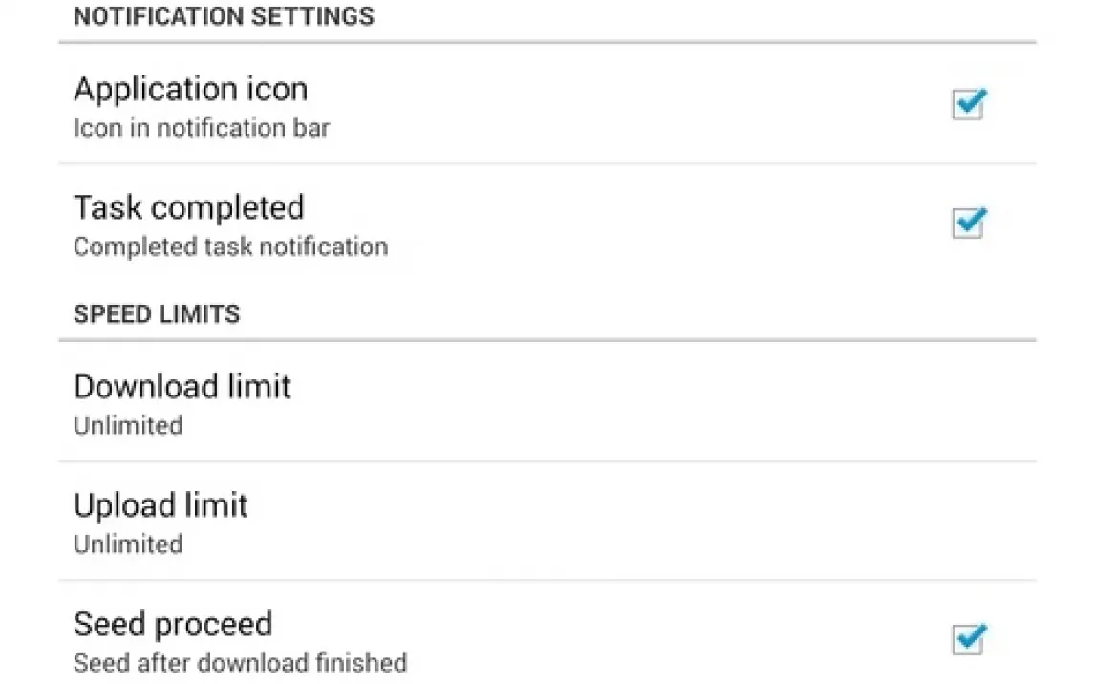Click divider between Application icon and Task completed
This screenshot has height=684, width=1095.
pos(547,163)
